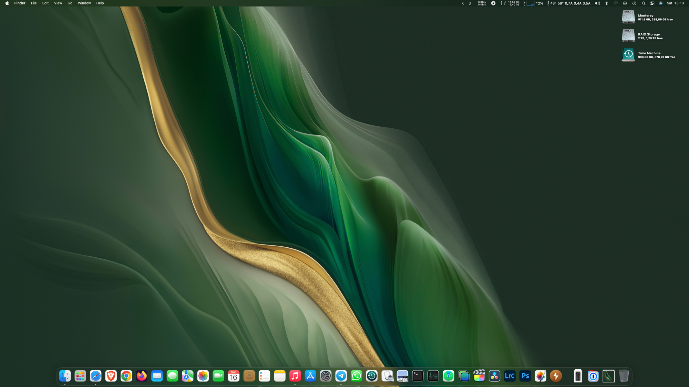Launch Photoshop from the Dock

click(525, 376)
